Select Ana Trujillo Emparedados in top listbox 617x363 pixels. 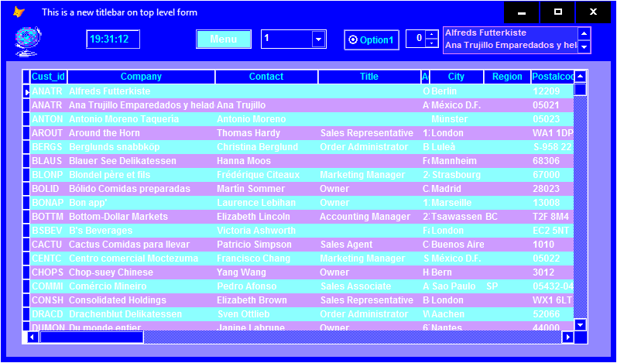510,45
